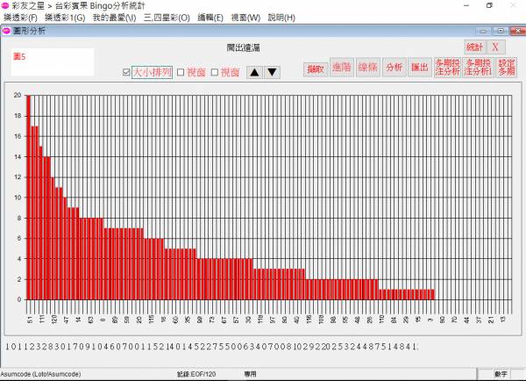Click the 分析 analyze button
Viewport: 526px width, 381px height.
(x=394, y=68)
